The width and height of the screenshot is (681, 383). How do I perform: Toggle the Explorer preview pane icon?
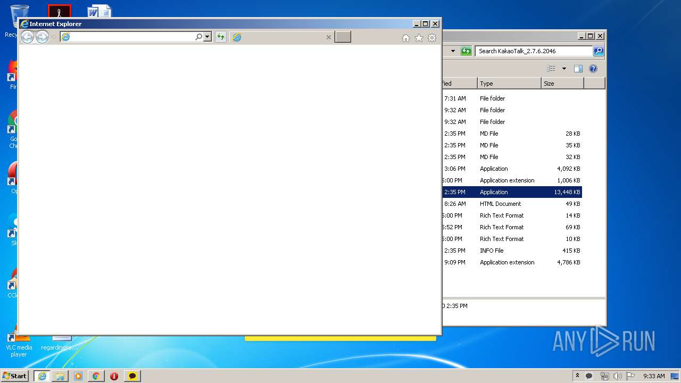[x=578, y=69]
